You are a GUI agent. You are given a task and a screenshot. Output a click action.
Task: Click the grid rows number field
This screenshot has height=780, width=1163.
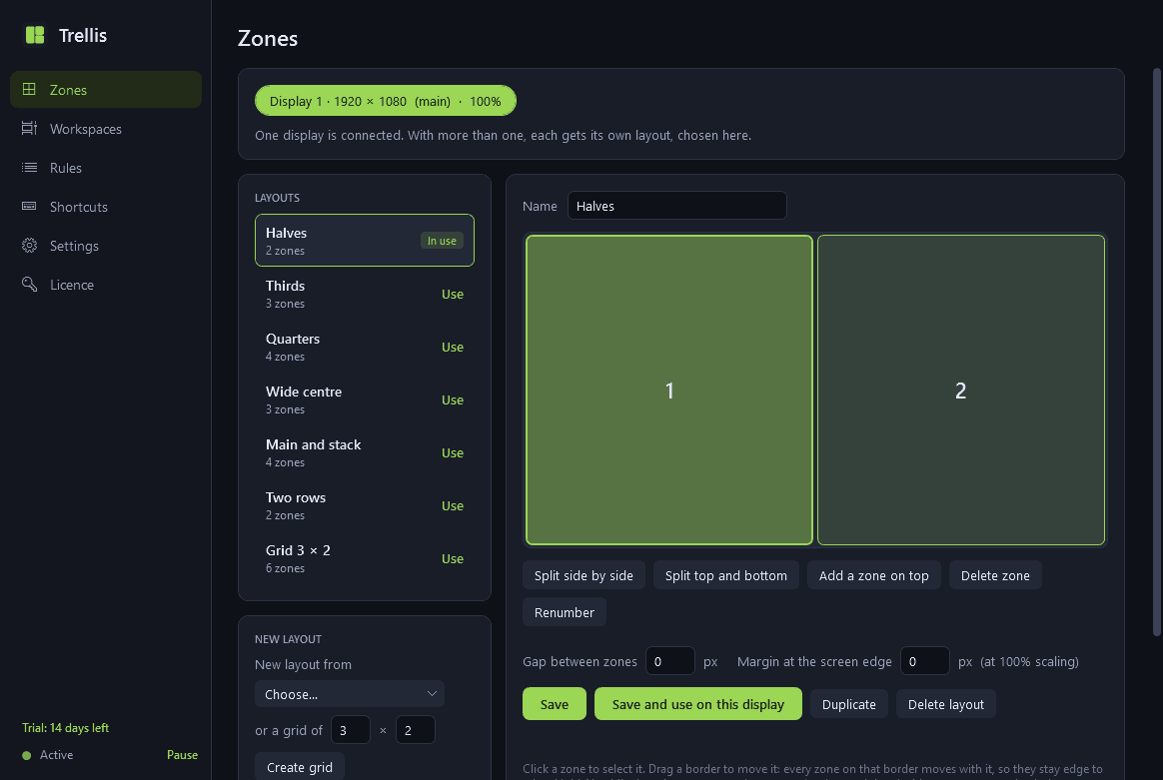tap(416, 730)
